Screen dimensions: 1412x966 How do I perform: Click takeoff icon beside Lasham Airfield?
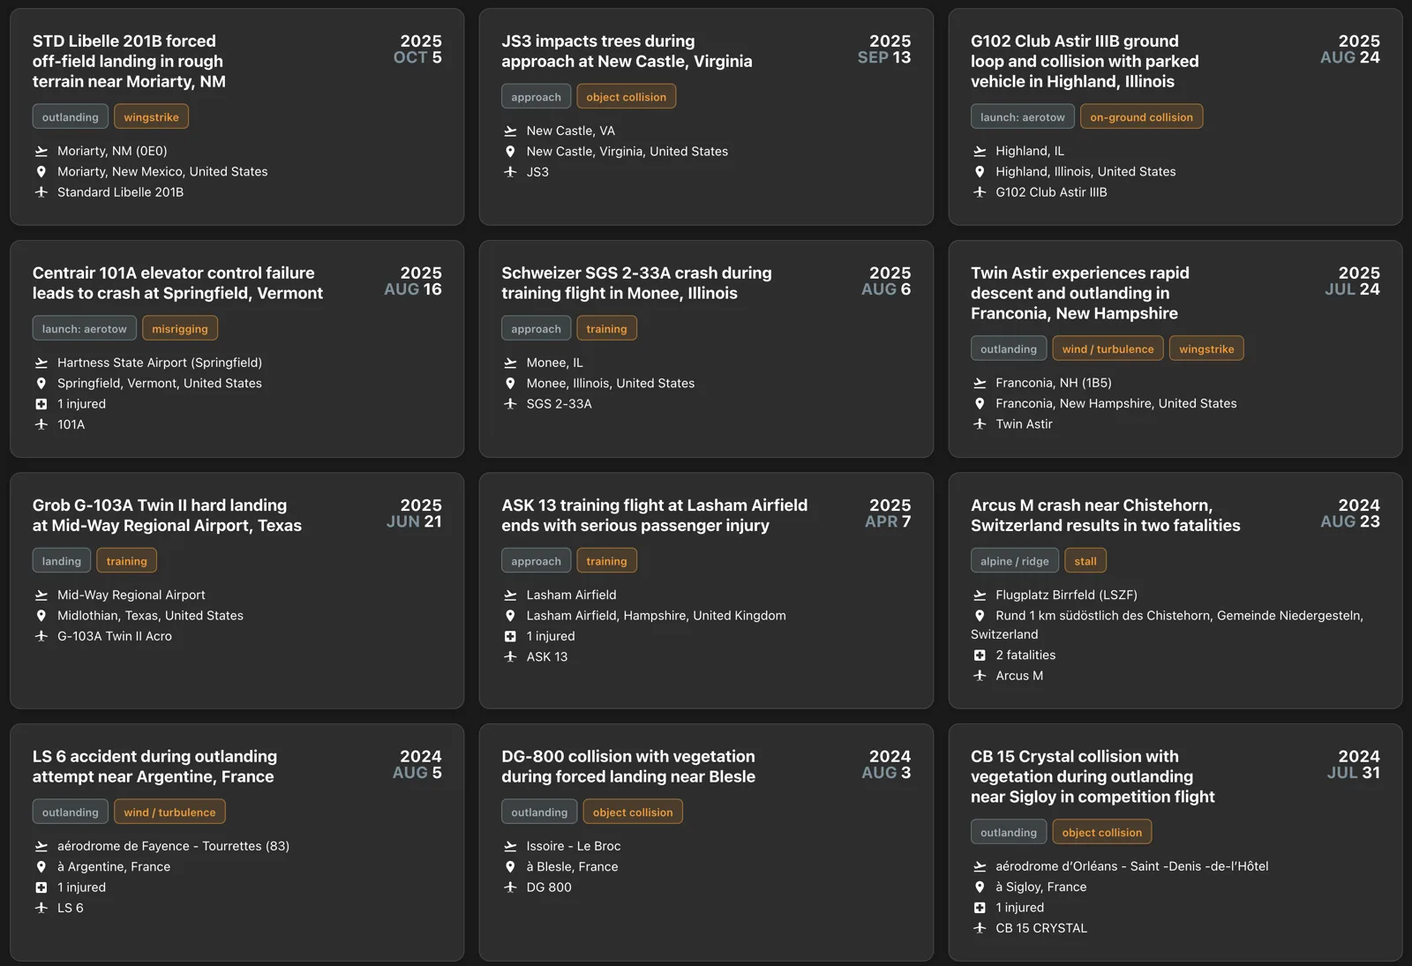510,595
